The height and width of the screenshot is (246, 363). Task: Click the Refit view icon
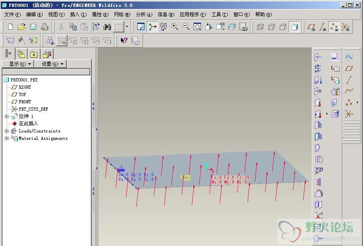click(197, 27)
